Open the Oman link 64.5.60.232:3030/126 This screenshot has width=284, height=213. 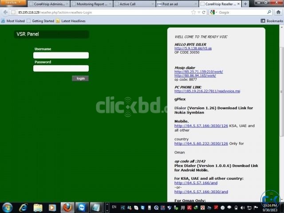click(x=201, y=143)
